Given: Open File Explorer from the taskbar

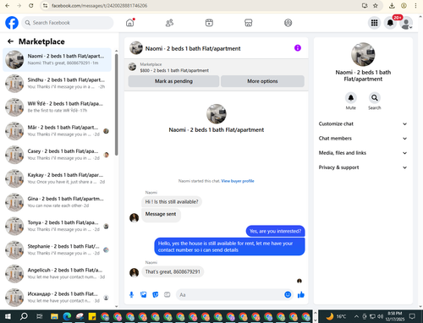Looking at the screenshot, I should pyautogui.click(x=54, y=316).
